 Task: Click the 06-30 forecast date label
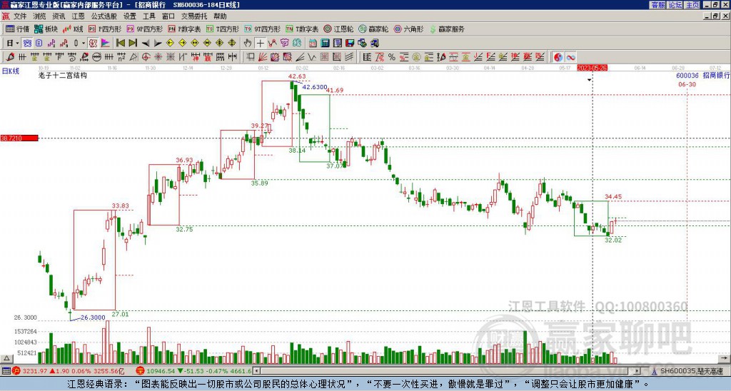[687, 84]
